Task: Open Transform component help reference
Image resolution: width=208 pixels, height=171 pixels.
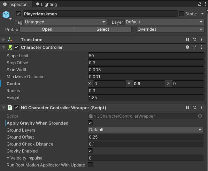Action: coord(187,39)
